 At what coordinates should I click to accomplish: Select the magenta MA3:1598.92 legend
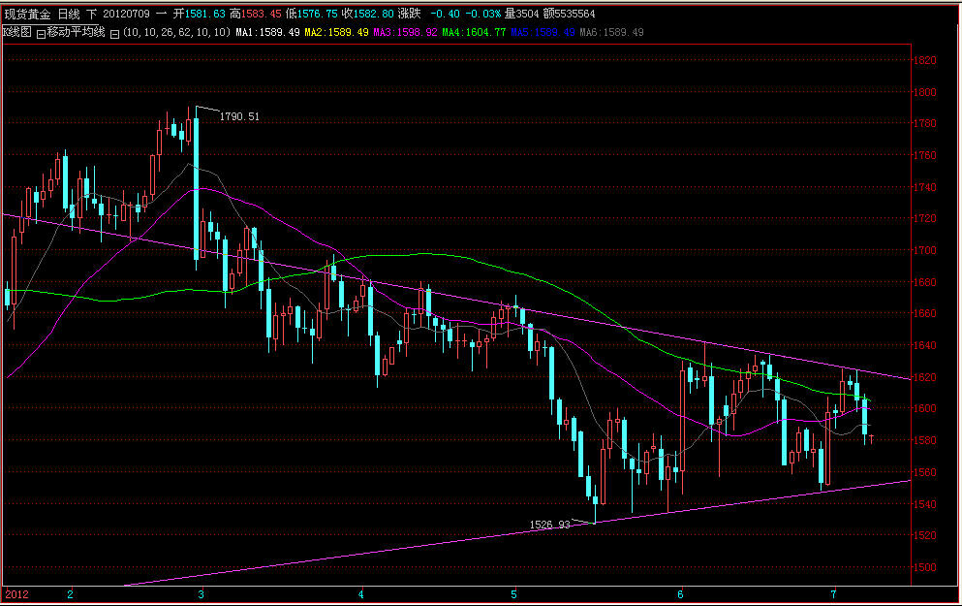tap(406, 33)
